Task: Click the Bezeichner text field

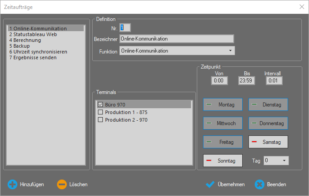Action: (x=177, y=39)
